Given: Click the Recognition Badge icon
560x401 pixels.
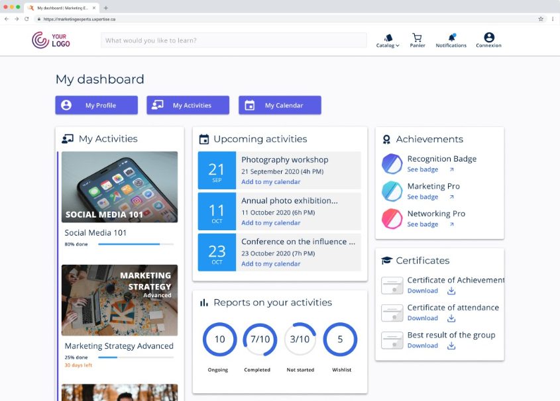Looking at the screenshot, I should (392, 163).
